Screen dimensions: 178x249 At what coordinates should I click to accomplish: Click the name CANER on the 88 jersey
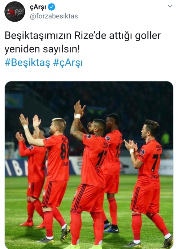(65, 164)
